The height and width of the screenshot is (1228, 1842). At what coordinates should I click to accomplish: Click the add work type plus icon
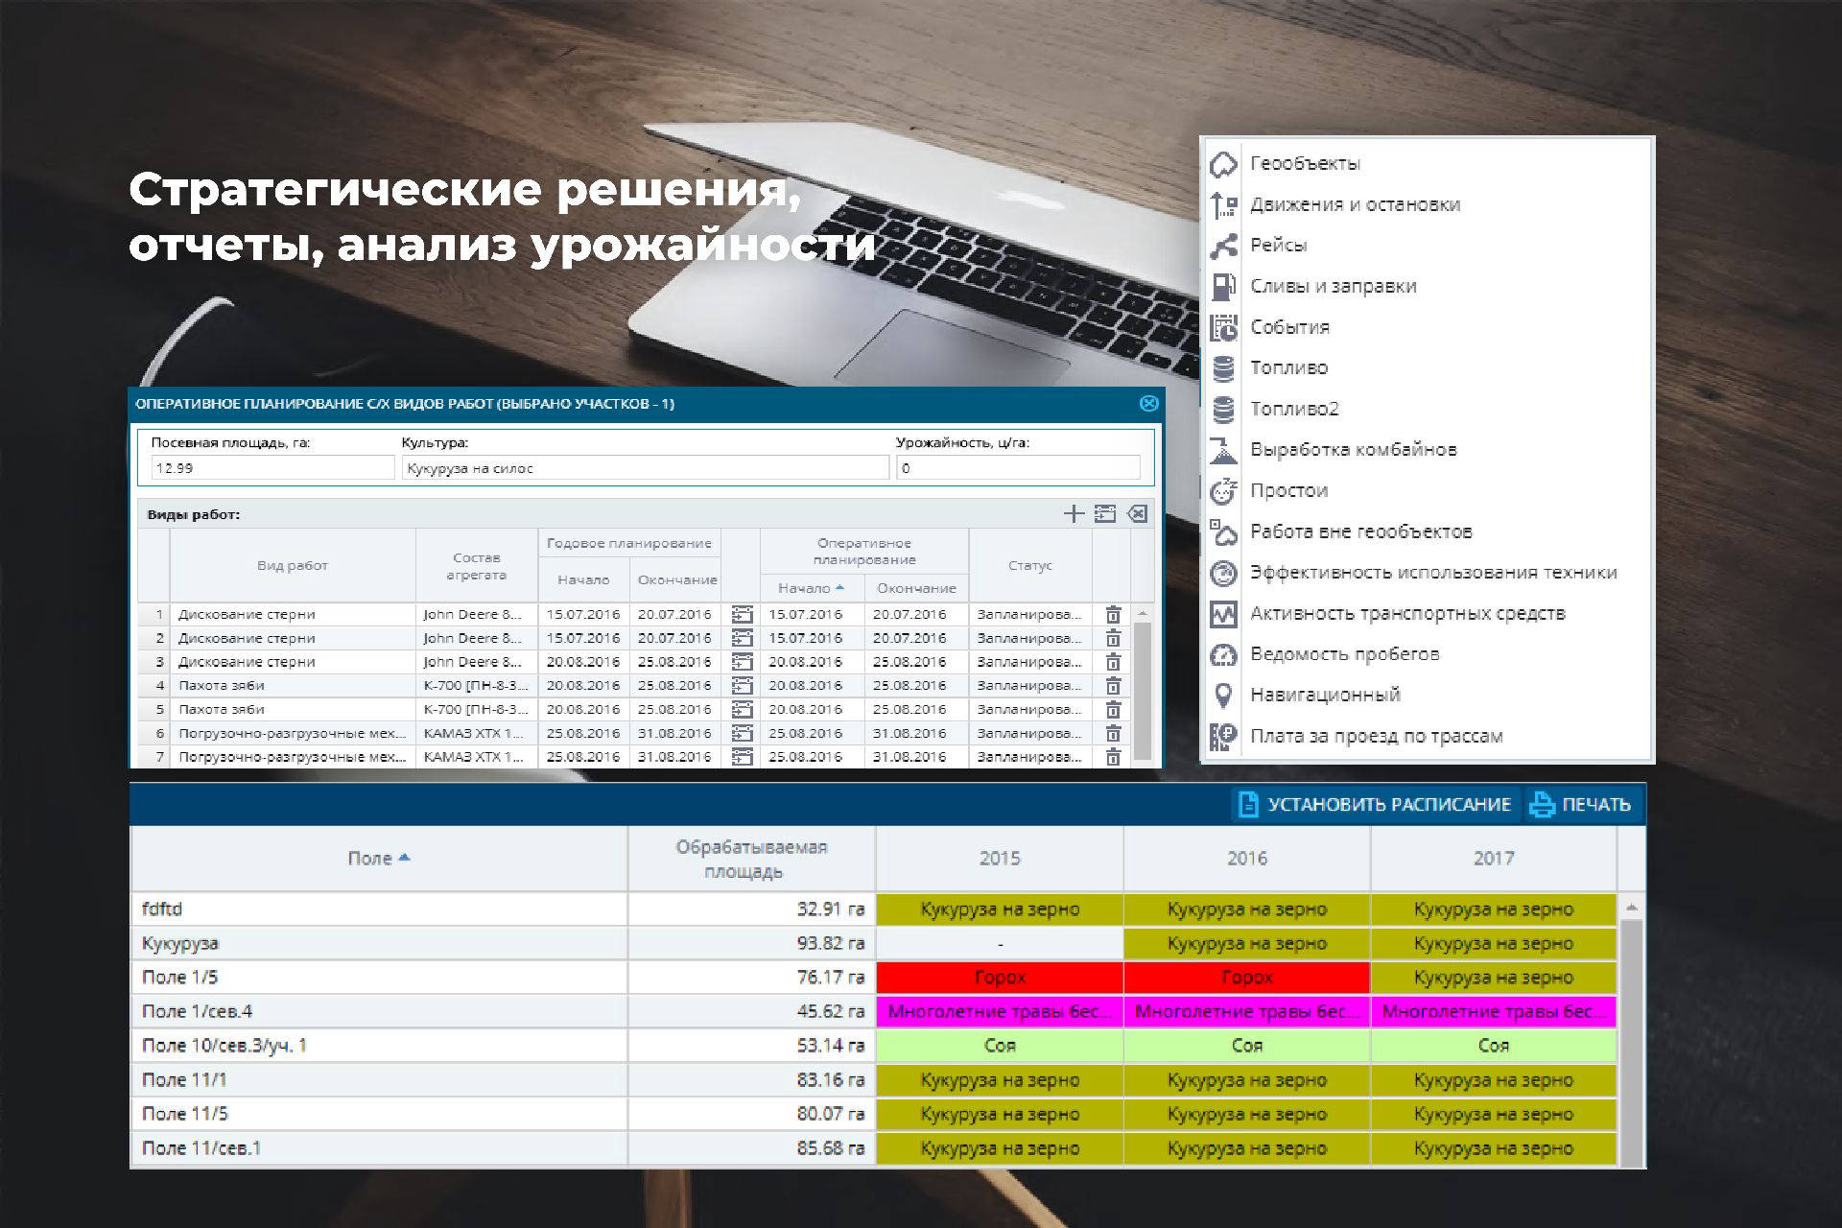(1073, 514)
